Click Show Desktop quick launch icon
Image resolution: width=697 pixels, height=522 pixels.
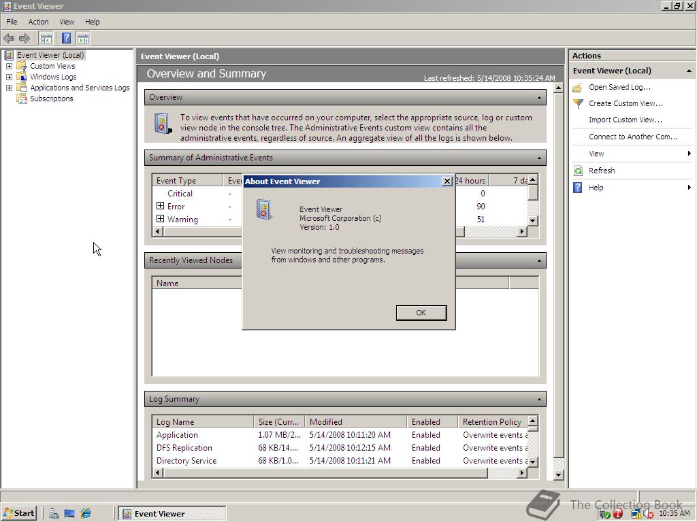click(x=69, y=514)
